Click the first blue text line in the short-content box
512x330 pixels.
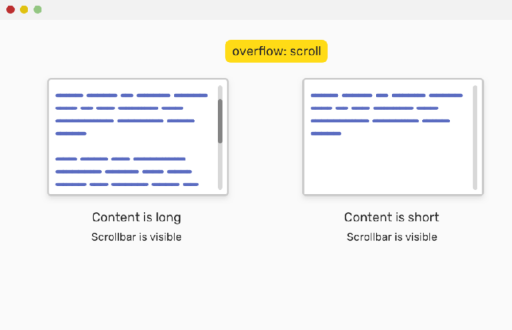click(387, 95)
